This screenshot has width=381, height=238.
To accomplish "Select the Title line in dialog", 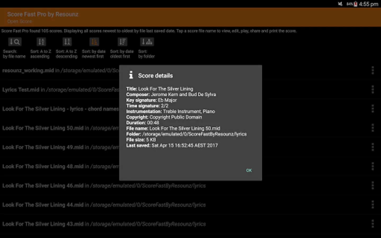I will [x=160, y=89].
